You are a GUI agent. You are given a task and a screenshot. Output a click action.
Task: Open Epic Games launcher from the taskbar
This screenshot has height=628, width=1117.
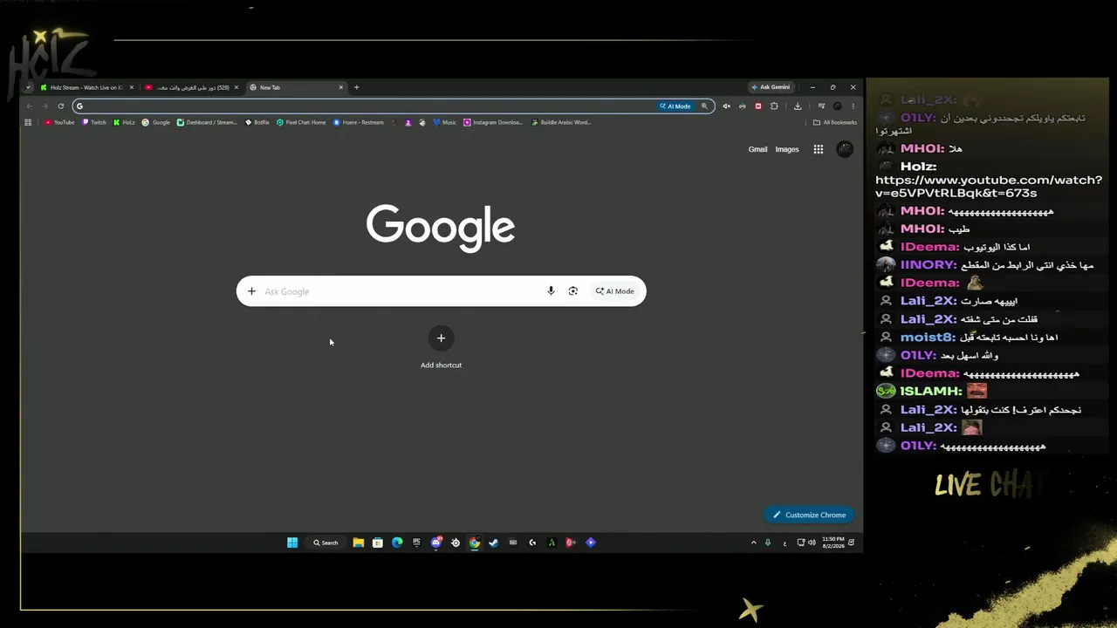point(416,543)
